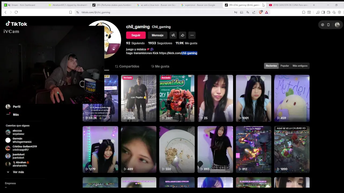
Task: Click the share profile arrow icon
Action: tap(182, 35)
